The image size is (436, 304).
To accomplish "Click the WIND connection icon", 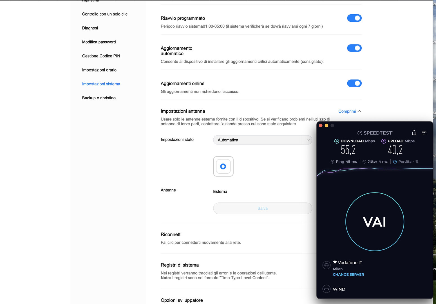I will tap(327, 289).
